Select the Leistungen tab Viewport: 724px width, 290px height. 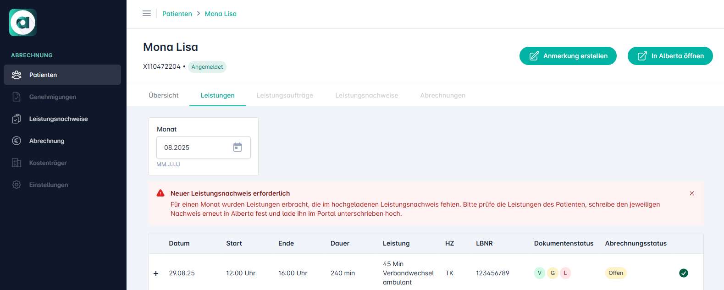click(x=217, y=95)
